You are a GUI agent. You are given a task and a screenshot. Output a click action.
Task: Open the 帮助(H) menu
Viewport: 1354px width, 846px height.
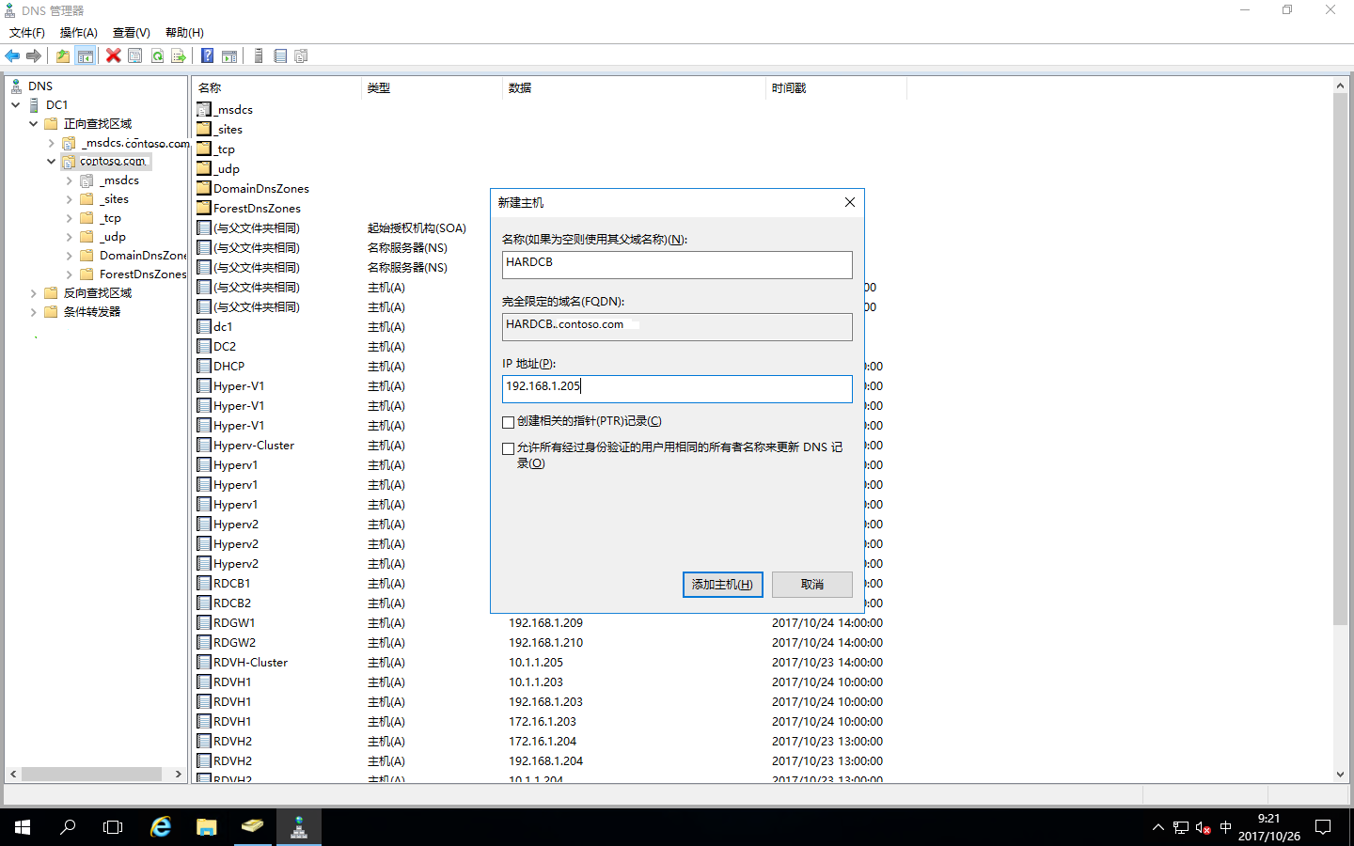tap(184, 33)
